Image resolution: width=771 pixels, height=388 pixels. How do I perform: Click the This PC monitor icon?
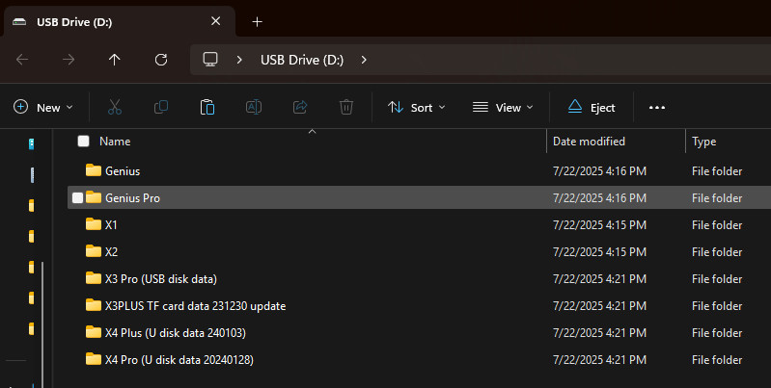(x=210, y=60)
